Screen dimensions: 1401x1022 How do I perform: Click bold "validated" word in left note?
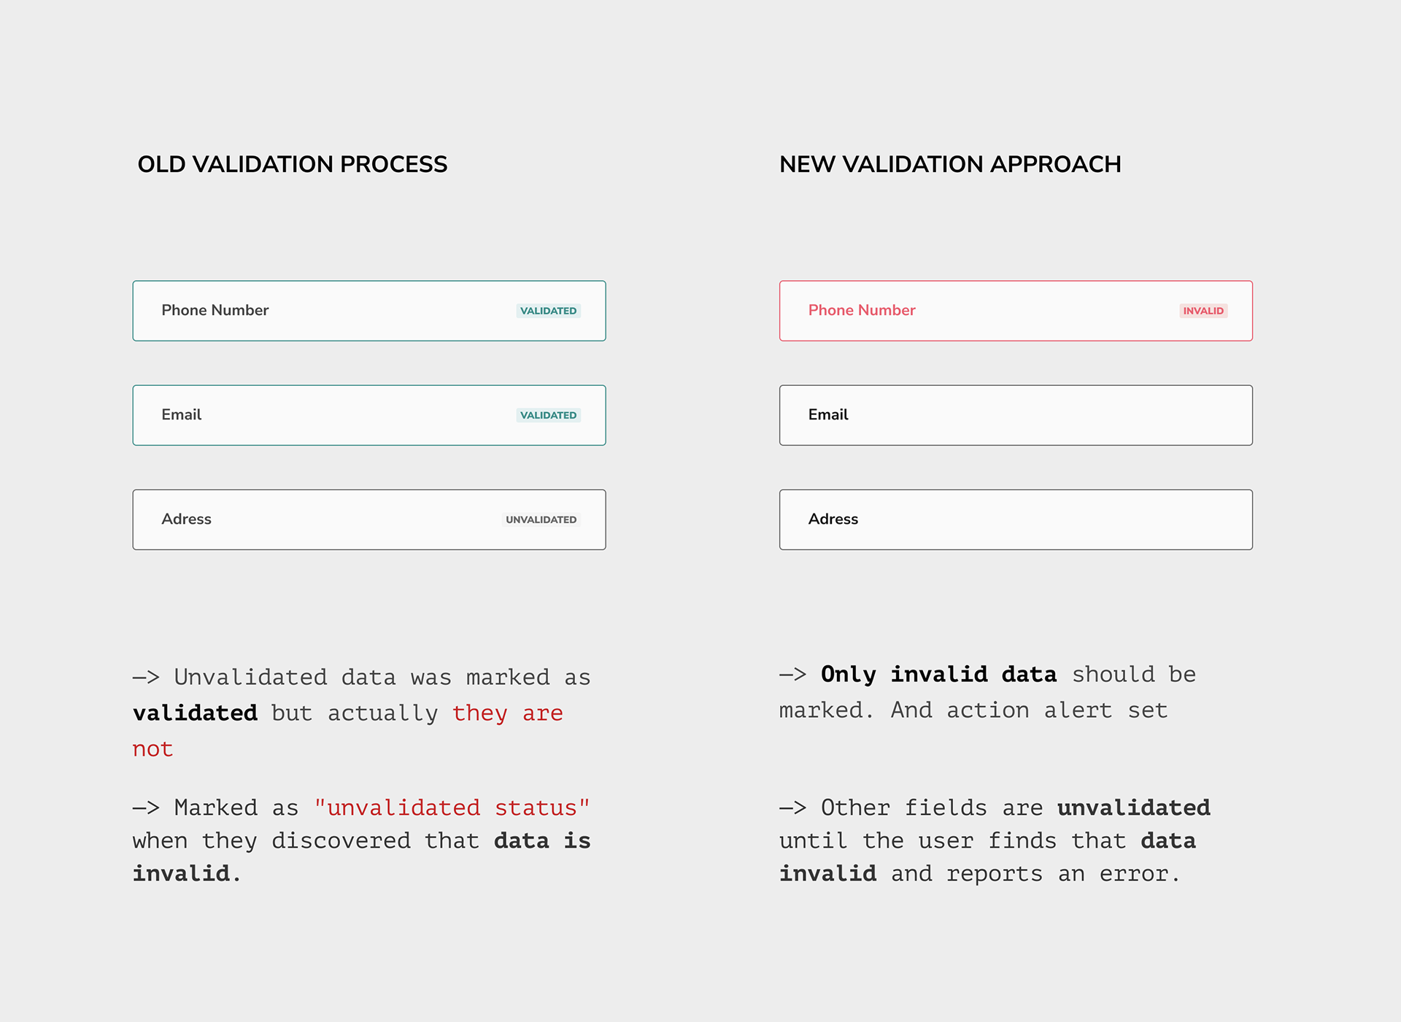pyautogui.click(x=195, y=713)
